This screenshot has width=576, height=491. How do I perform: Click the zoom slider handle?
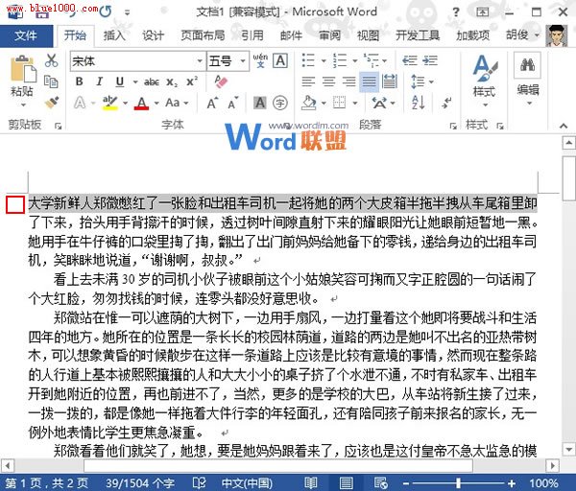point(459,483)
